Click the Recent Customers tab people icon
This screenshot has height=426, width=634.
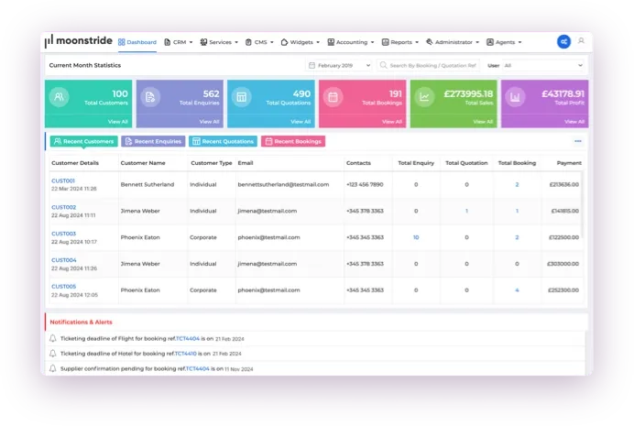(x=58, y=141)
